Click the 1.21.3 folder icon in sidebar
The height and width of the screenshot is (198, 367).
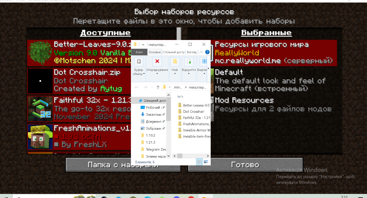(x=142, y=142)
